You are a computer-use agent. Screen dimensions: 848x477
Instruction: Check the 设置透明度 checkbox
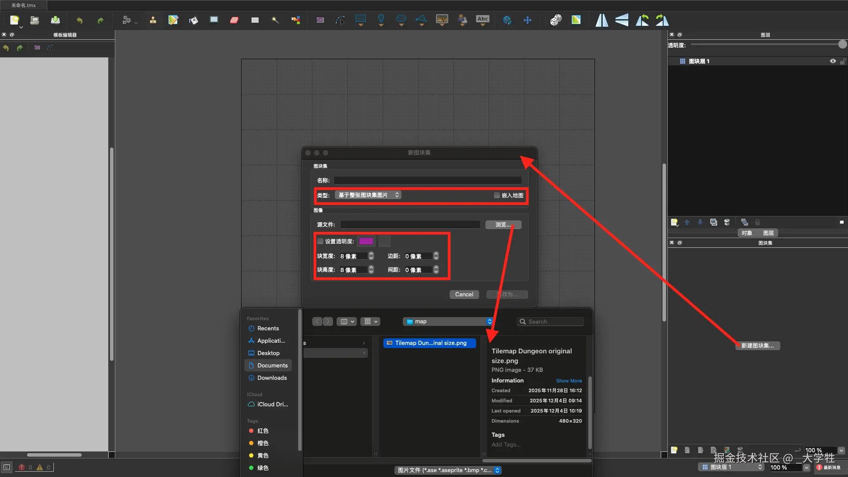click(x=321, y=241)
